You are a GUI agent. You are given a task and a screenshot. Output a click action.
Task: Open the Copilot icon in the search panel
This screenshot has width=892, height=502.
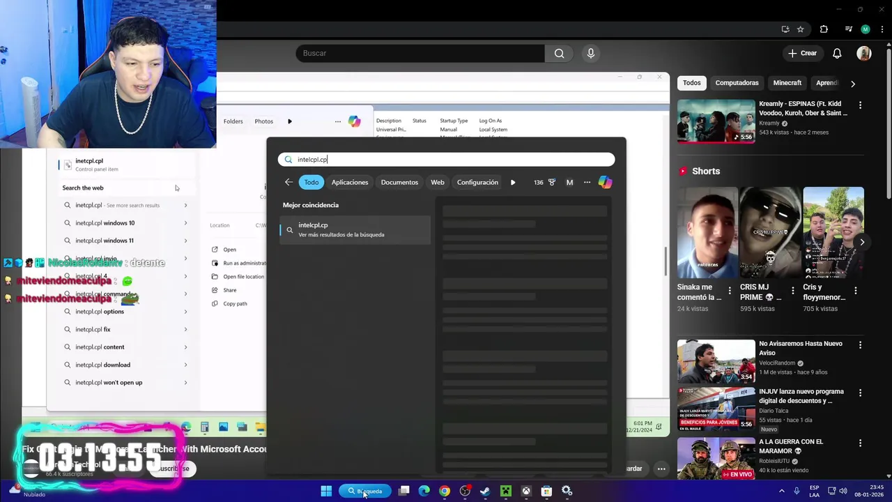[605, 182]
